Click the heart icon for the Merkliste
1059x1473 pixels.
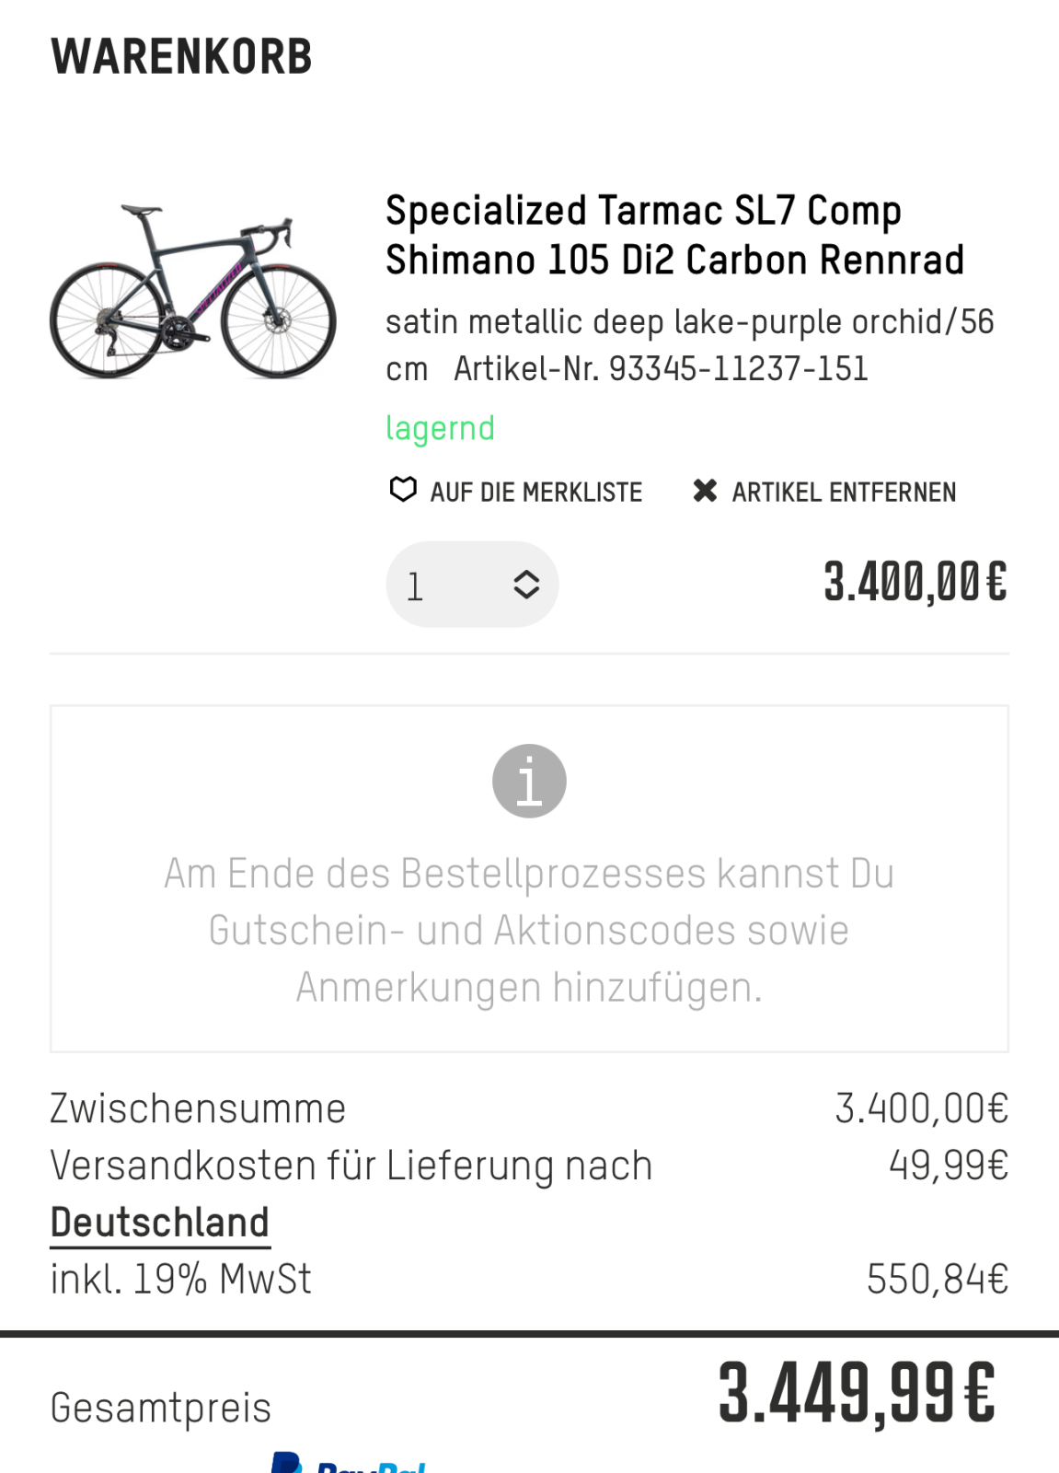tap(403, 490)
